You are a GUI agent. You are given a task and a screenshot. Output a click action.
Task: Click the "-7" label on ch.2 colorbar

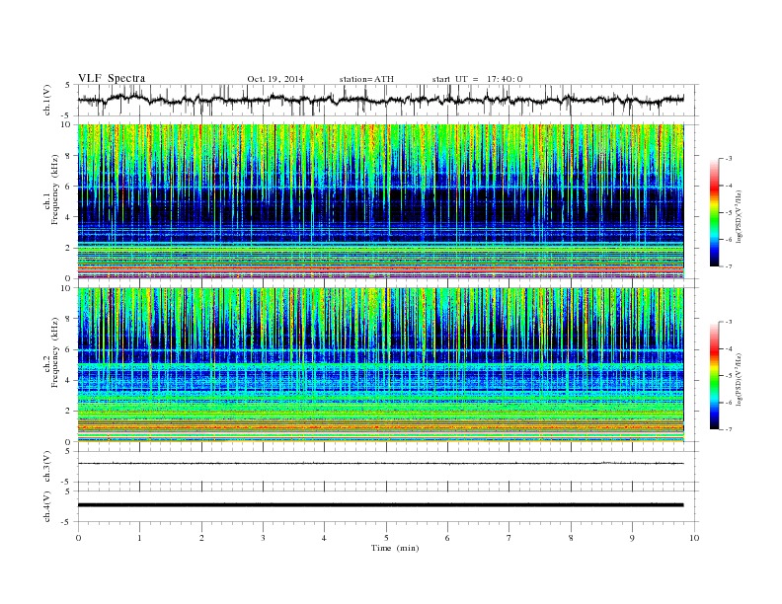[729, 429]
